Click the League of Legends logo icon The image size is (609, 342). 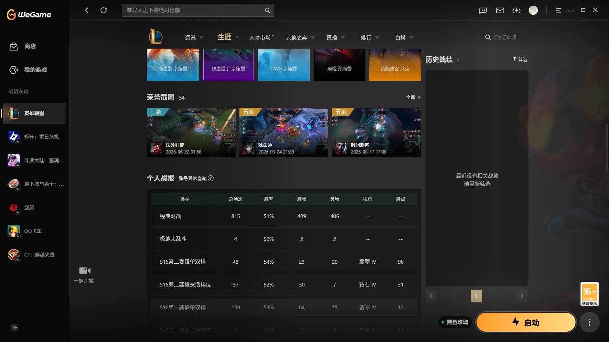(x=156, y=37)
